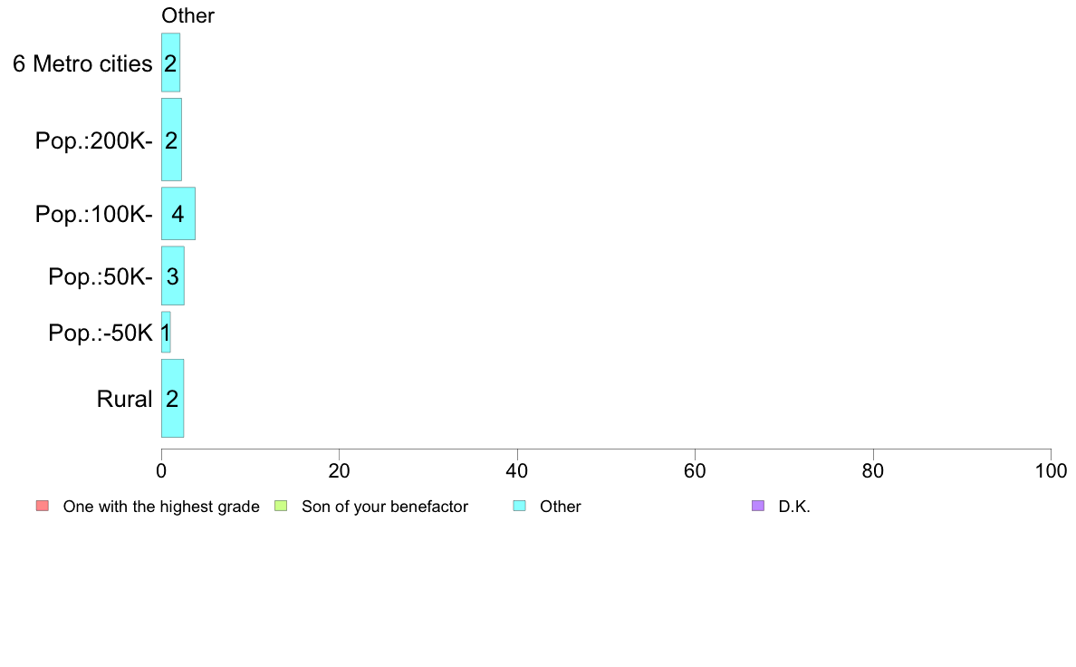Click the Other legend text
The width and height of the screenshot is (1076, 667).
[561, 507]
